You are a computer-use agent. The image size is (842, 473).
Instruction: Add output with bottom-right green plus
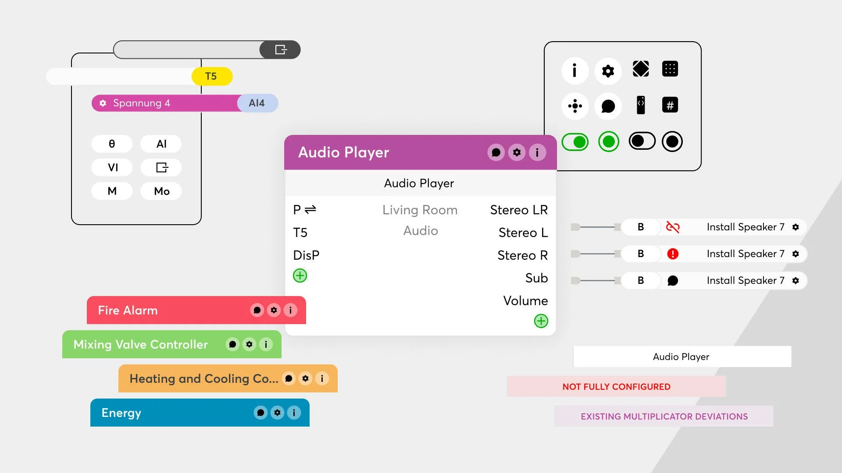point(541,321)
